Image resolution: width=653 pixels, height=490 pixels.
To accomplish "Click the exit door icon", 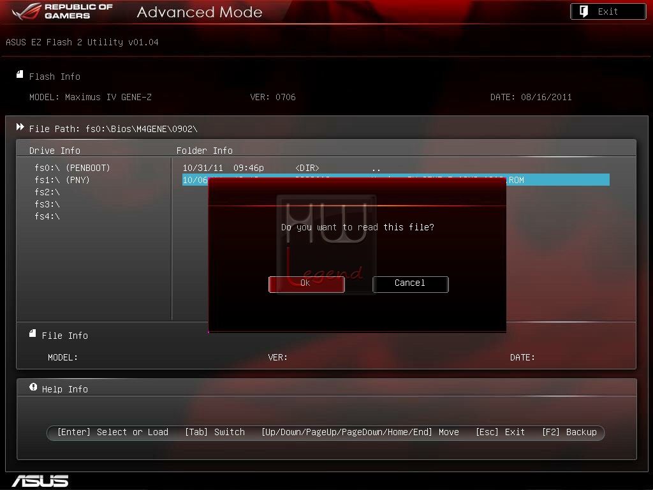I will pos(584,11).
